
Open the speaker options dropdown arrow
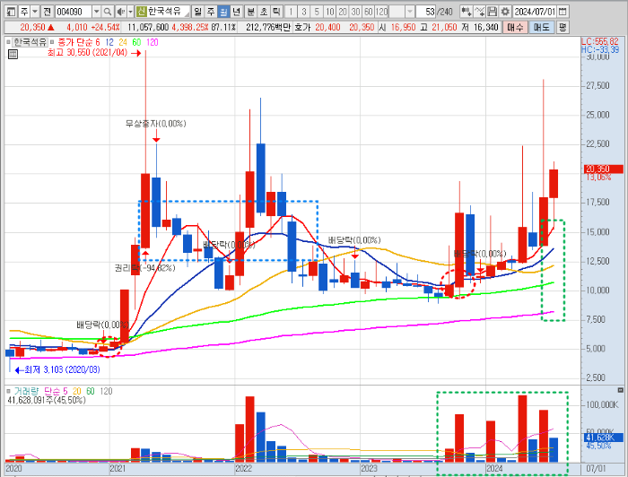pyautogui.click(x=131, y=12)
